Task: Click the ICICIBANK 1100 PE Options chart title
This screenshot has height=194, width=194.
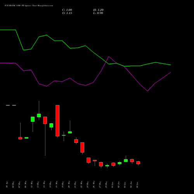Action: tap(29, 6)
